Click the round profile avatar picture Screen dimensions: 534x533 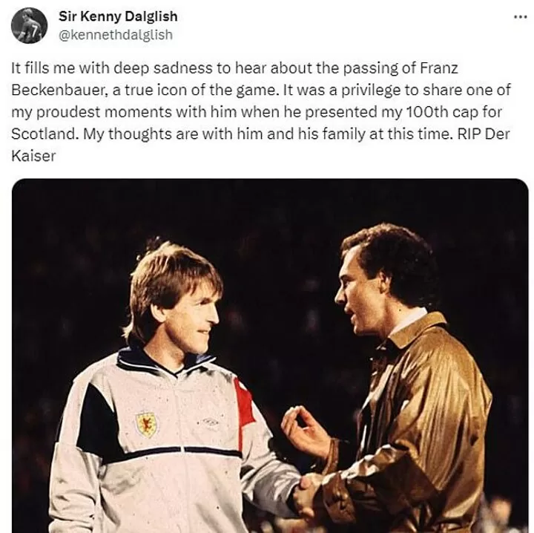pyautogui.click(x=30, y=25)
